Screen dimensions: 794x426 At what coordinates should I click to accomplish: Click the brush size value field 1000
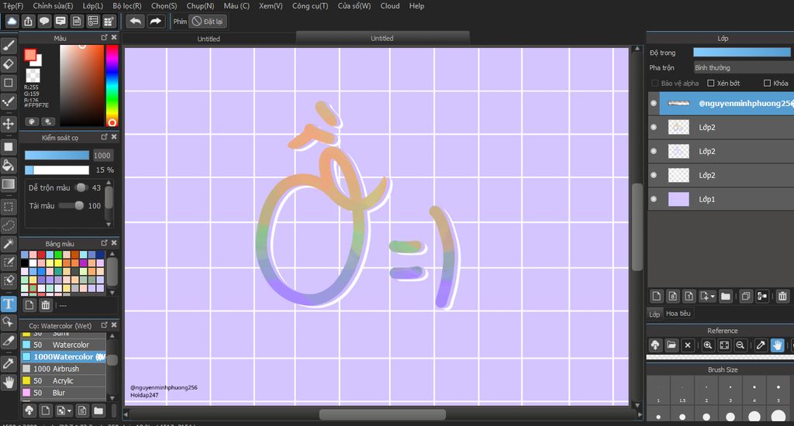(x=102, y=156)
